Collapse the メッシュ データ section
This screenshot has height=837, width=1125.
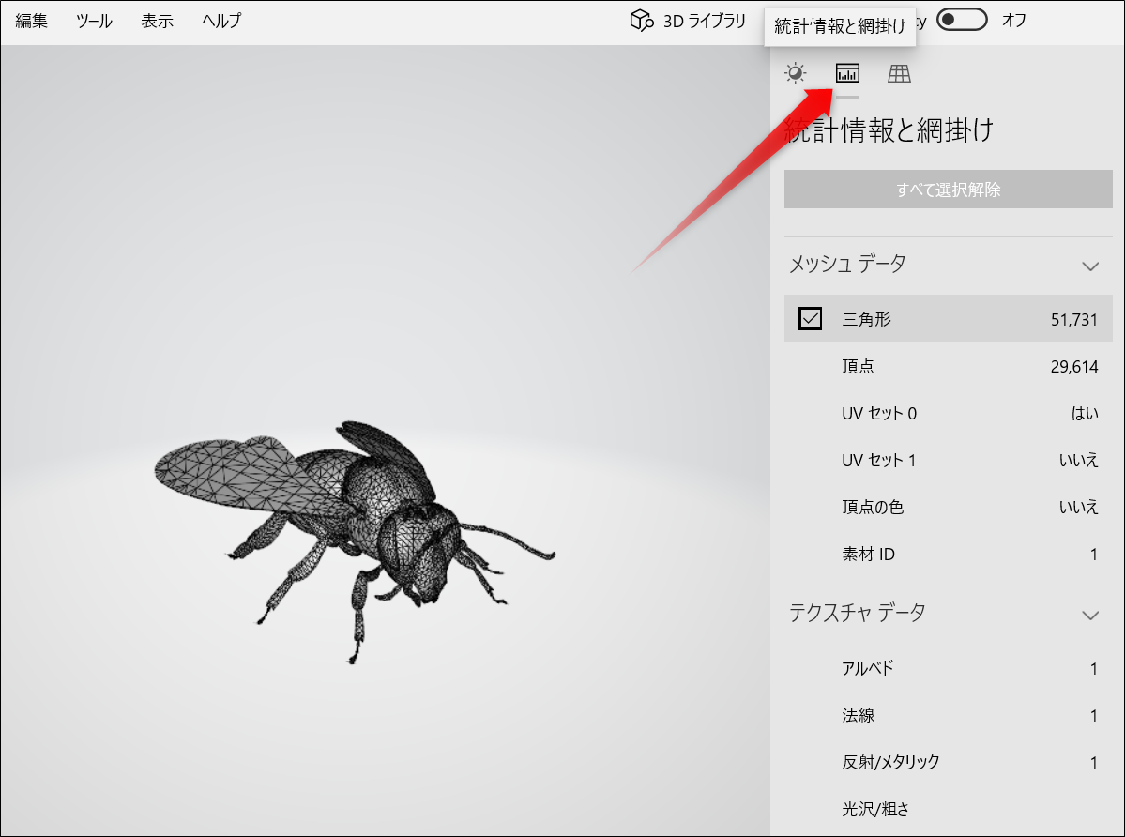tap(1090, 266)
